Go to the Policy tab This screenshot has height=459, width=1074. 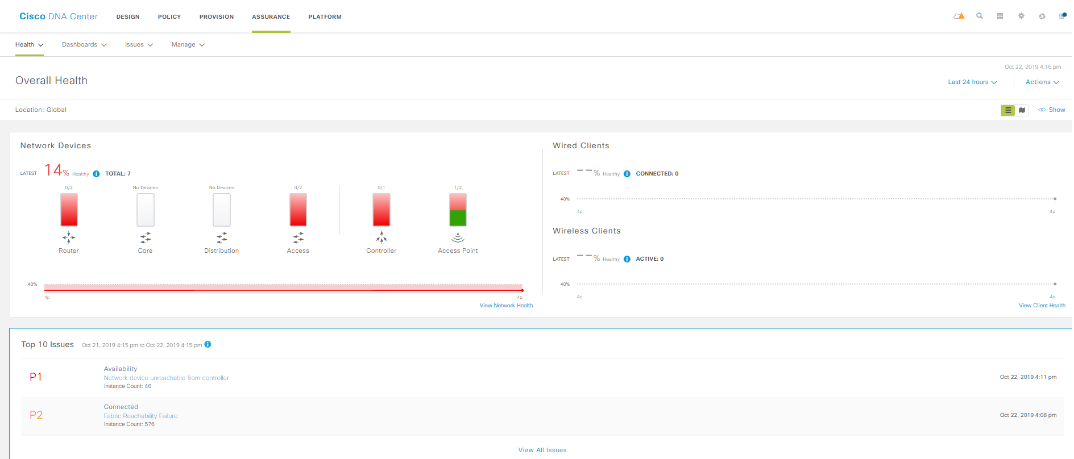pos(169,16)
